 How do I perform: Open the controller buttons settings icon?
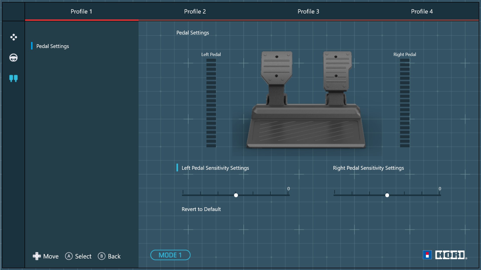point(14,37)
